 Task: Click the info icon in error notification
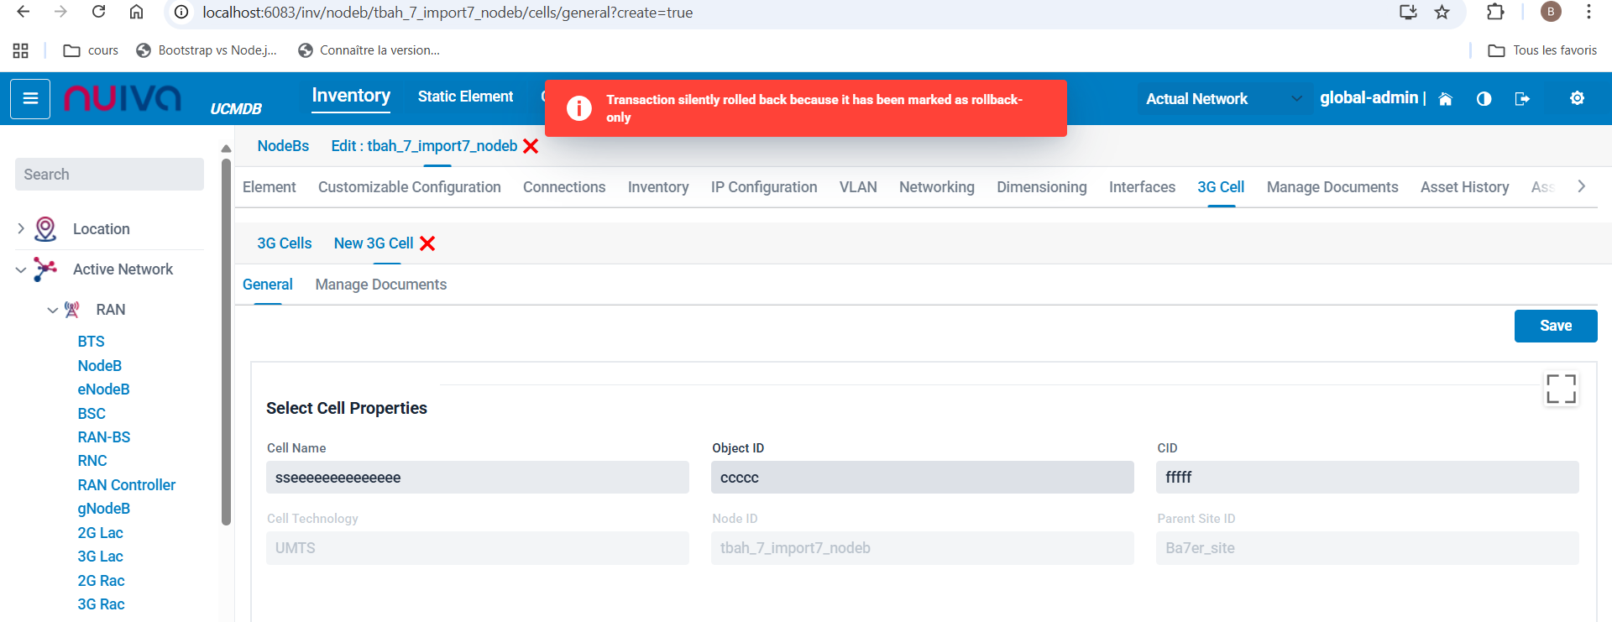point(579,108)
